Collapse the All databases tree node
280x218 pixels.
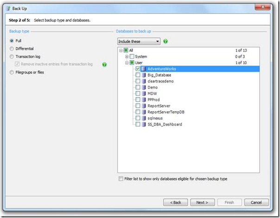pyautogui.click(x=121, y=50)
